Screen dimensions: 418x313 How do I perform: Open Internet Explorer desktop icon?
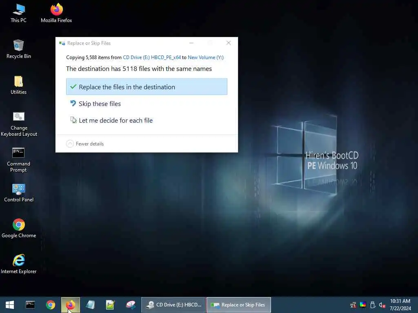tap(19, 264)
